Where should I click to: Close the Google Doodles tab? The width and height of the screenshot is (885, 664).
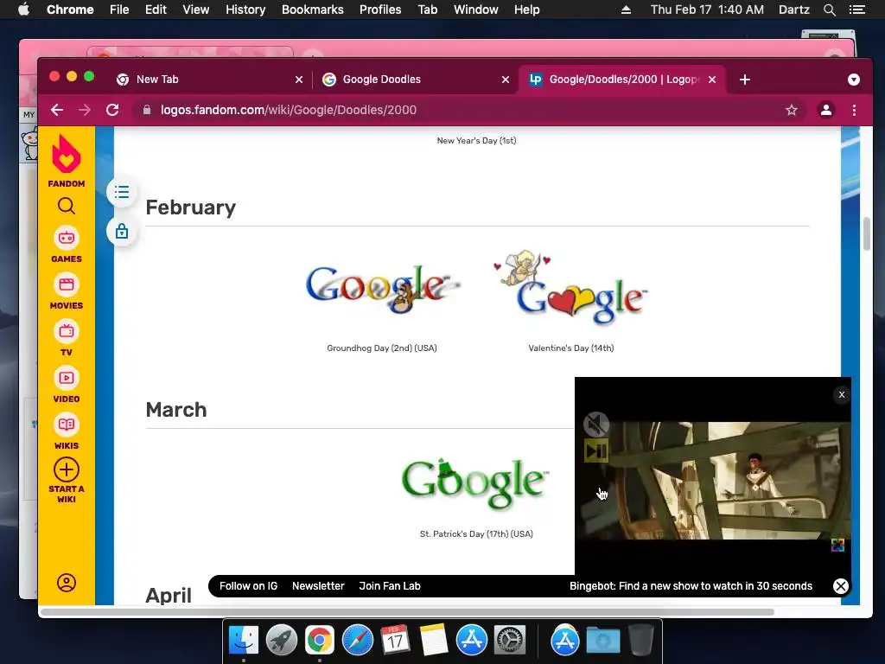(506, 80)
